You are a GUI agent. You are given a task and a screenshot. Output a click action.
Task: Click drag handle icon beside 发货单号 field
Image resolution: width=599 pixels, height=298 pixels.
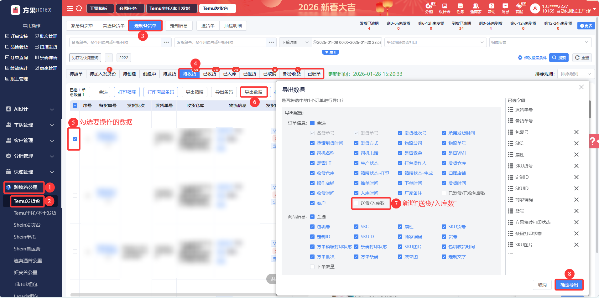tap(511, 110)
